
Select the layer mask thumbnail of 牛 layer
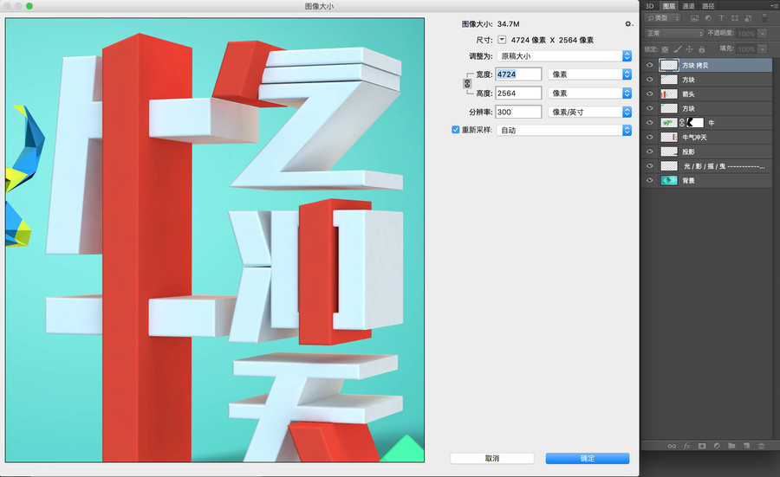tap(695, 123)
